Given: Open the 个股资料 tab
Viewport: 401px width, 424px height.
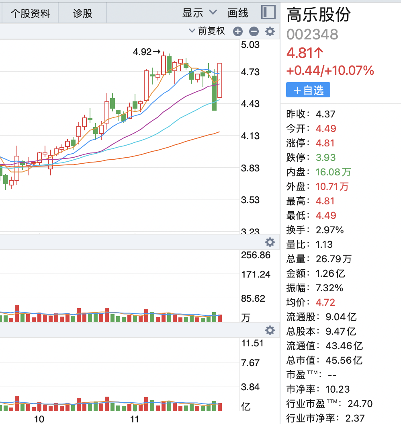Looking at the screenshot, I should click(30, 13).
